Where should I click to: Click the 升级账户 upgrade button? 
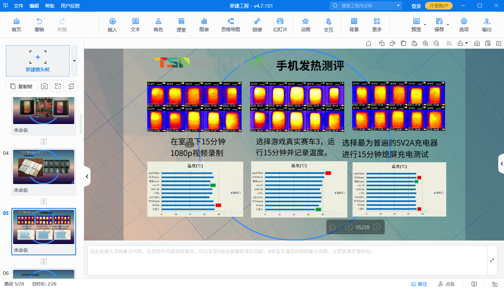[439, 5]
